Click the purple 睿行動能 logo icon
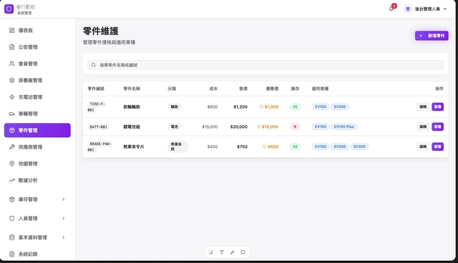Viewport: 458px width, 263px height. click(9, 9)
